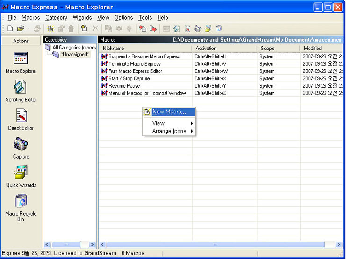Click the Scripting Editor toolbar icon
The width and height of the screenshot is (346, 259).
coord(177,28)
